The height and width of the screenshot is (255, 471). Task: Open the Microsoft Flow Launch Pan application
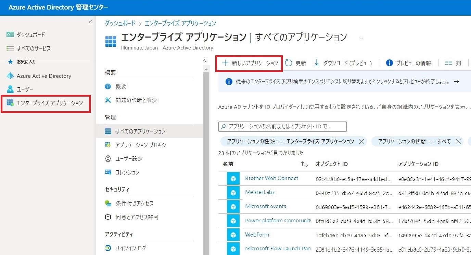278,249
